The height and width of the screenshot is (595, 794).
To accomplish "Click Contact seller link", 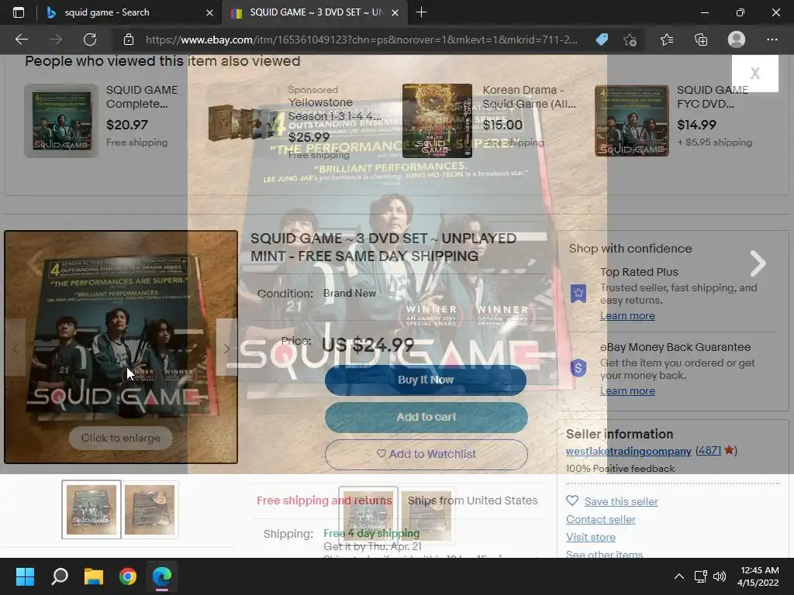I will click(601, 519).
